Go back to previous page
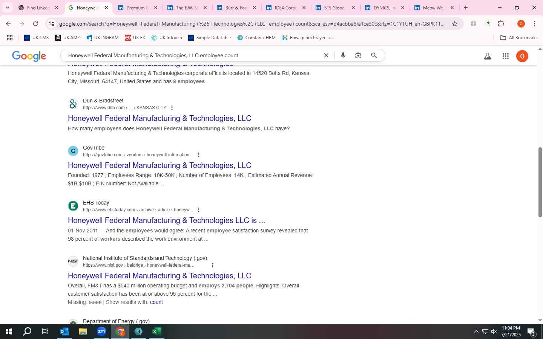 [8, 24]
